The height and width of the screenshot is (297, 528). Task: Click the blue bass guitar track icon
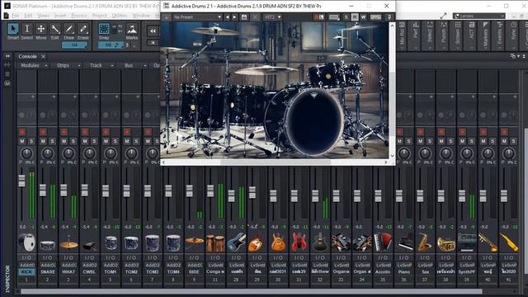tap(237, 243)
